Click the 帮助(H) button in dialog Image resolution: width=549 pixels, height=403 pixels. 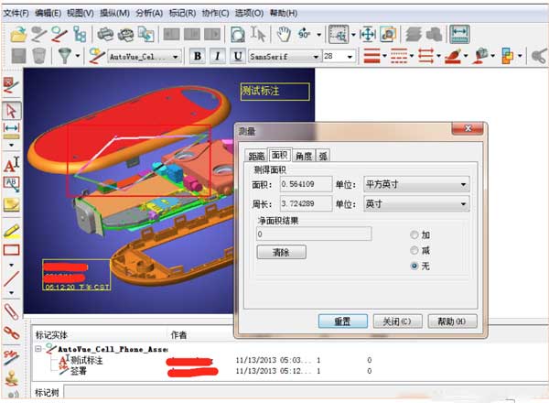tap(452, 321)
